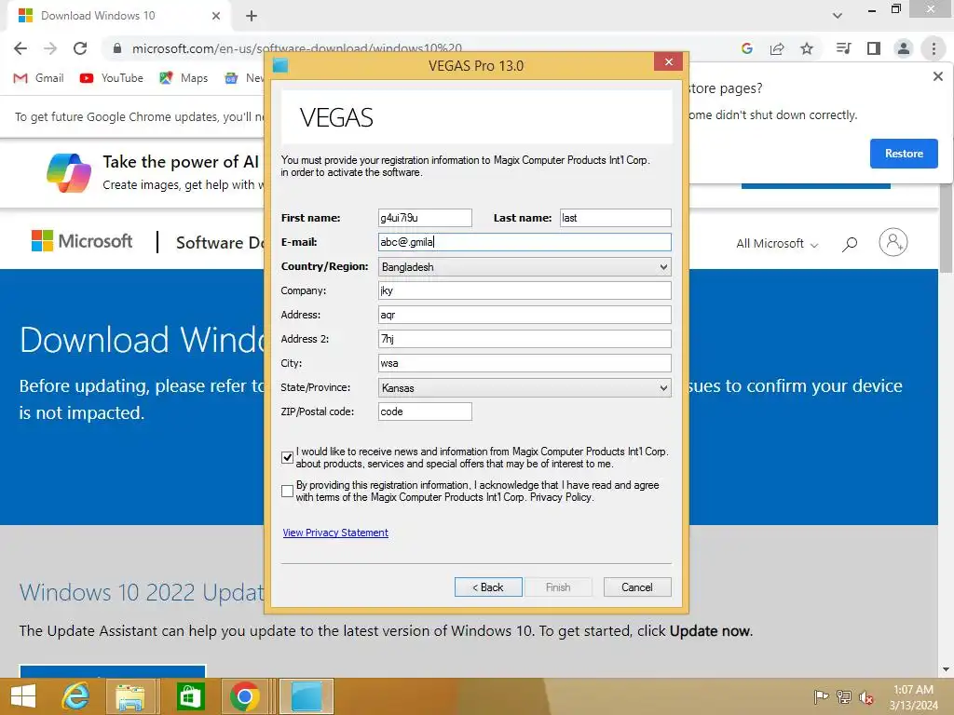Viewport: 954px width, 715px height.
Task: Click the ZIP/Postal code field
Action: (425, 411)
